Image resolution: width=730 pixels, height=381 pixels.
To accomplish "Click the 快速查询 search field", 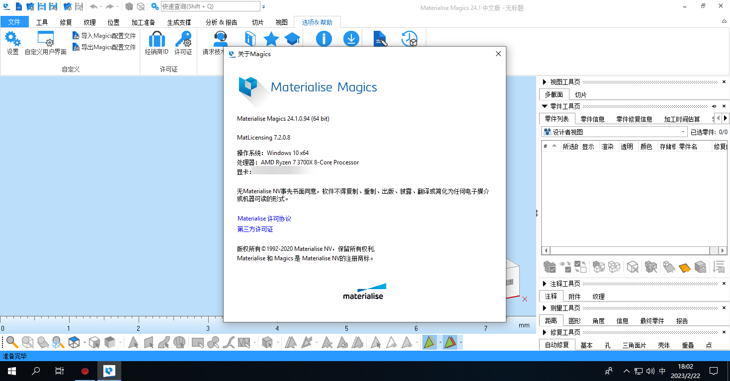I will point(210,6).
